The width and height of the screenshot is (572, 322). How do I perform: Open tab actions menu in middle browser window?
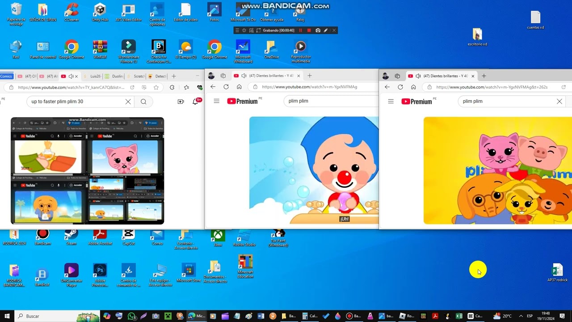pyautogui.click(x=223, y=76)
